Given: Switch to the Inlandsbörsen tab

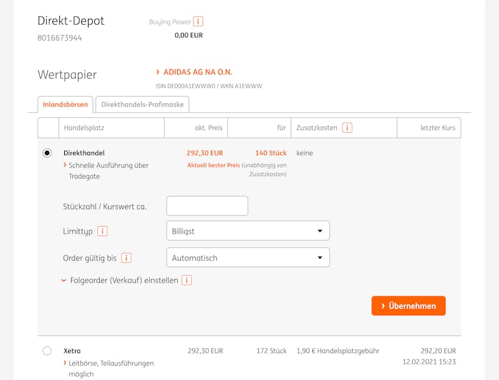Looking at the screenshot, I should point(65,105).
